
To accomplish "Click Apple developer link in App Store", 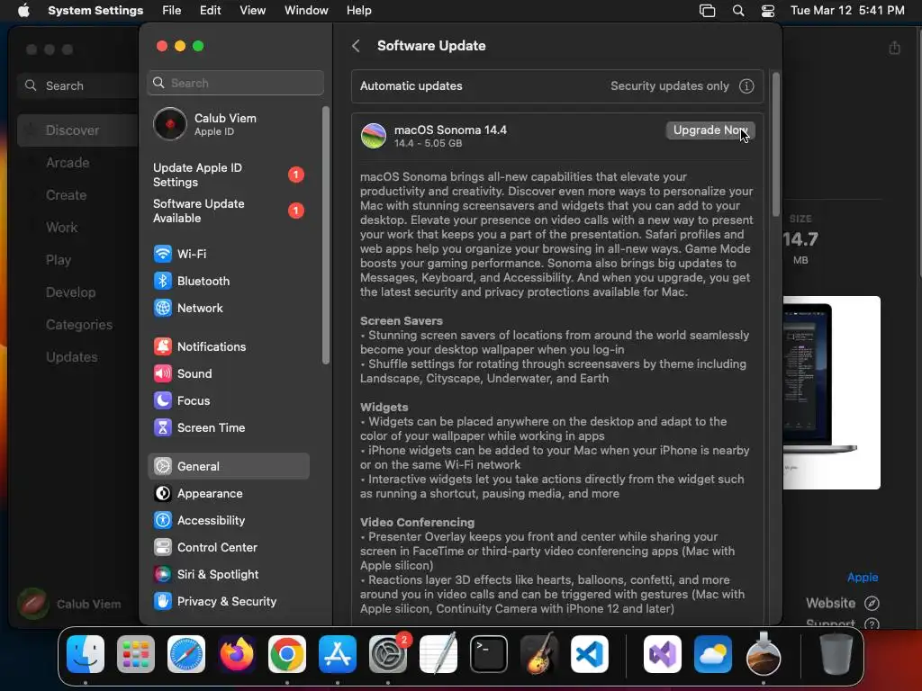I will pyautogui.click(x=862, y=577).
